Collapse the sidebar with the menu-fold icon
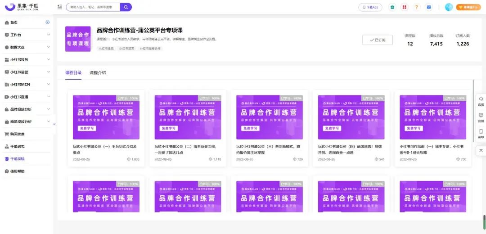Image resolution: width=486 pixels, height=234 pixels. click(60, 7)
